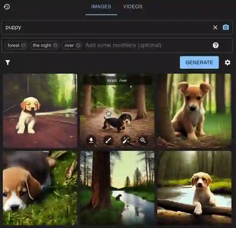The width and height of the screenshot is (236, 228).
Task: Open modifiers help question mark
Action: tap(216, 45)
